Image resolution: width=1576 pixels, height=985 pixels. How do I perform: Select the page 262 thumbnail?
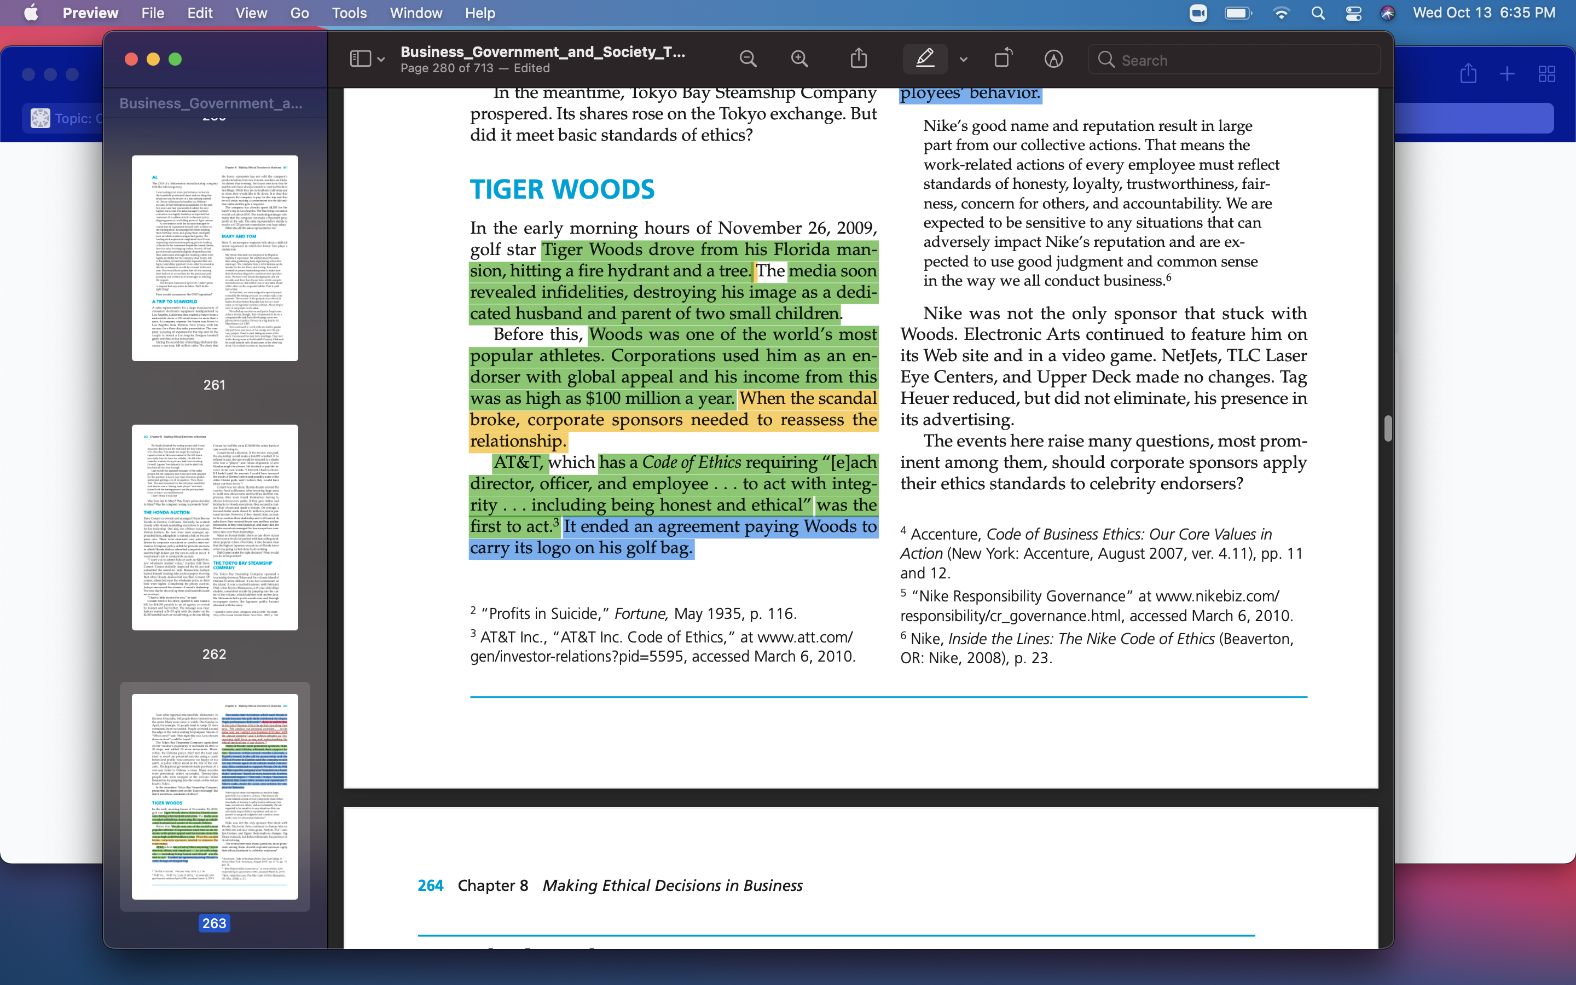coord(215,527)
